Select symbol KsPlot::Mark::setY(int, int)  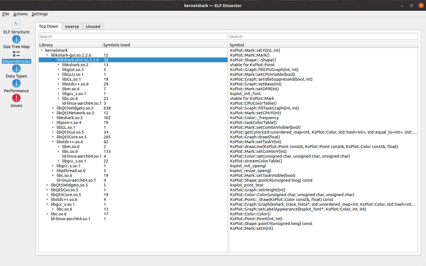click(x=255, y=50)
